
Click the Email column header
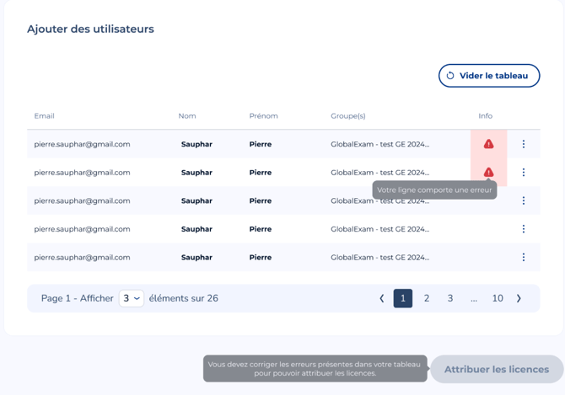click(x=44, y=116)
